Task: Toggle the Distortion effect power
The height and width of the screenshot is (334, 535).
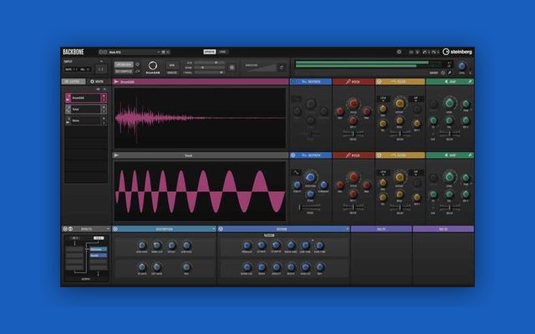Action: (x=115, y=229)
